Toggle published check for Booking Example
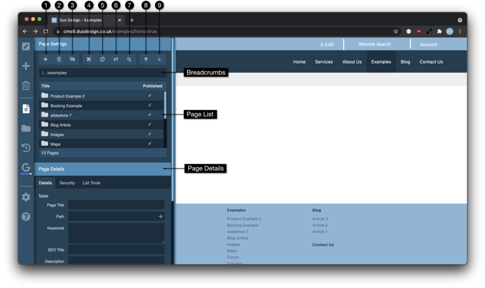 [150, 105]
